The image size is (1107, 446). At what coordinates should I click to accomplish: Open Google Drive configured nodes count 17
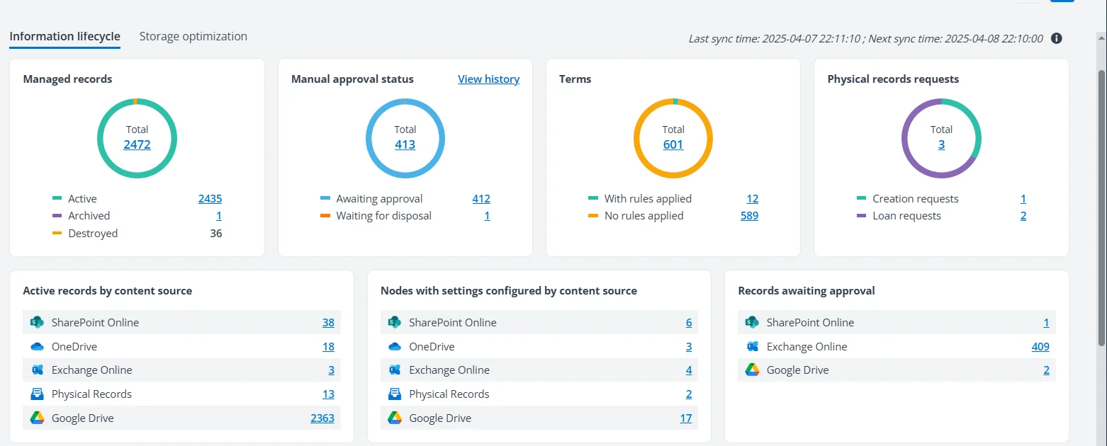coord(686,418)
